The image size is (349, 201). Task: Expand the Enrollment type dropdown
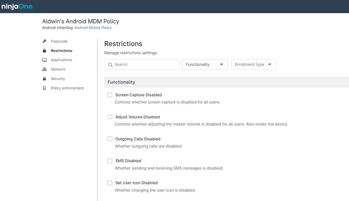point(253,65)
